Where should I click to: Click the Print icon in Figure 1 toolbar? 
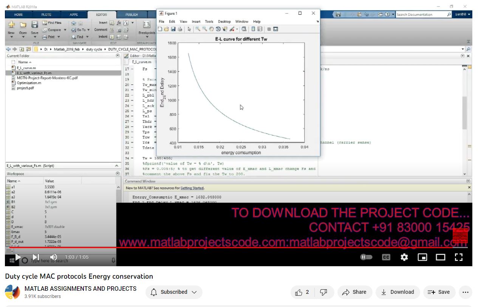tap(180, 29)
